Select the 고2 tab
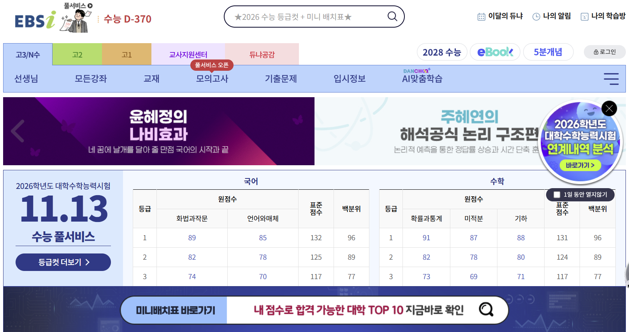 pos(77,54)
